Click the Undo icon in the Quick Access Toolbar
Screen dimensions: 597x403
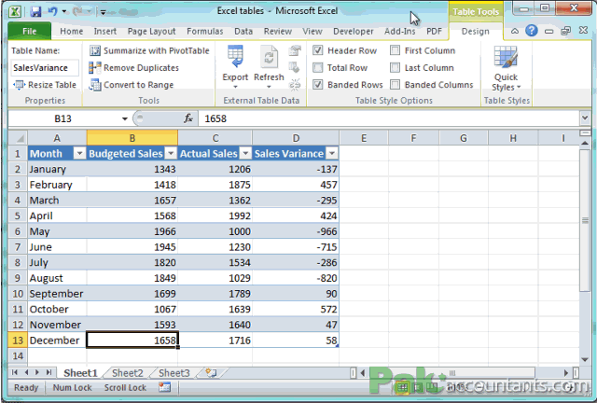pos(52,11)
